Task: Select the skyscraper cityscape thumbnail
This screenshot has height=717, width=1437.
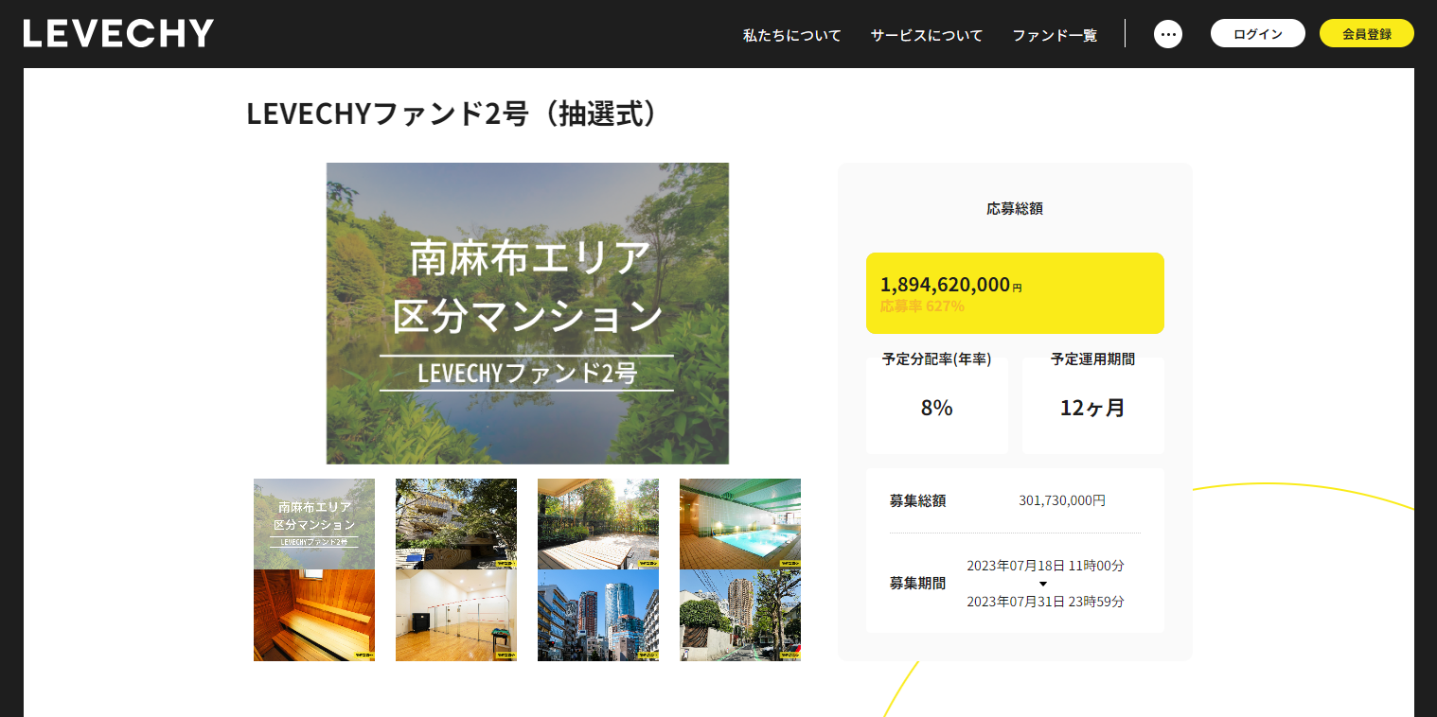Action: 598,615
